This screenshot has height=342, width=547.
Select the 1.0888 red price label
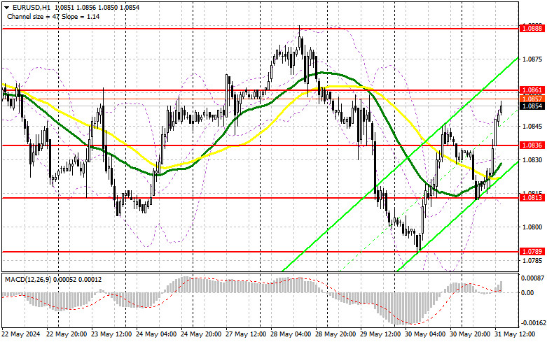(532, 29)
